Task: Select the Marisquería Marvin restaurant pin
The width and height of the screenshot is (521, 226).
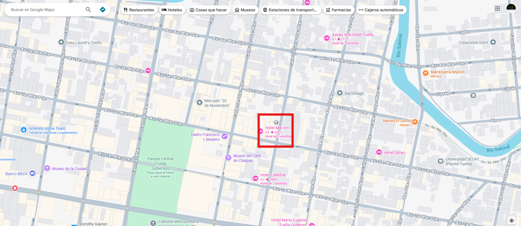Action: (x=425, y=72)
